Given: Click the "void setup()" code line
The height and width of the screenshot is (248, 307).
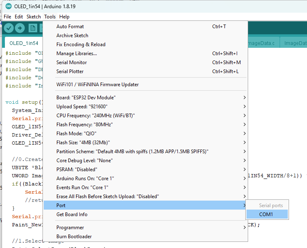Looking at the screenshot, I should [24, 102].
